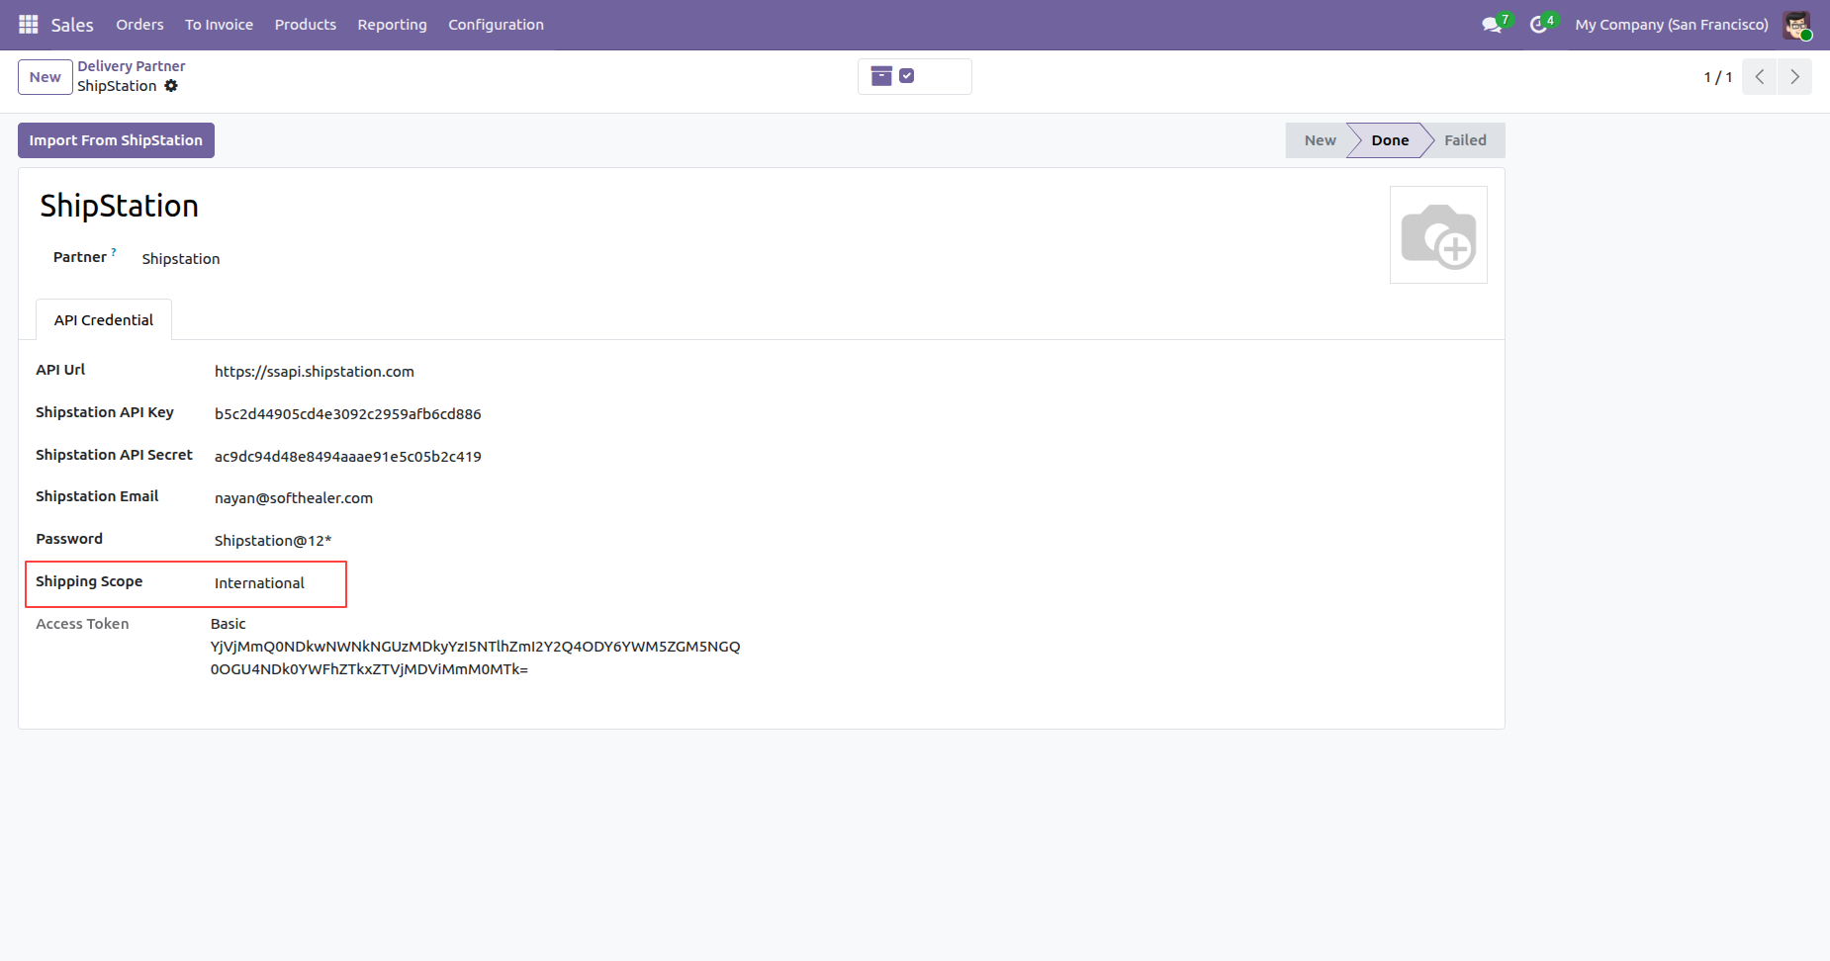The image size is (1830, 961).
Task: Click the Password label
Action: 69,539
